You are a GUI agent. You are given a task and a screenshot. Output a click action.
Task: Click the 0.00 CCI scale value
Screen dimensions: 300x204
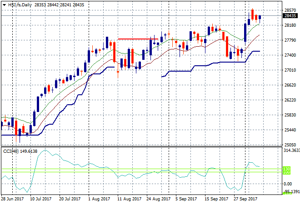click(x=288, y=184)
